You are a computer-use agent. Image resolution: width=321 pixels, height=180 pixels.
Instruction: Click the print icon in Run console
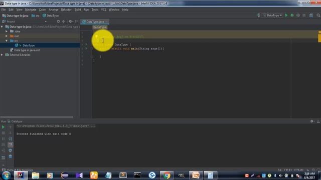tap(10, 150)
